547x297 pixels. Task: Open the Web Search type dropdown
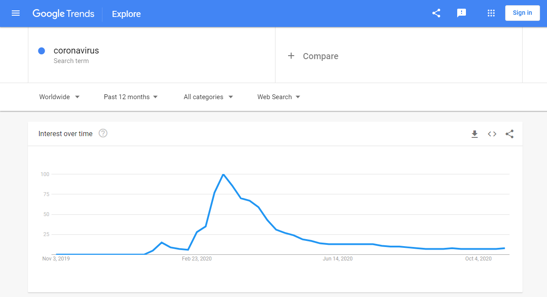point(279,97)
